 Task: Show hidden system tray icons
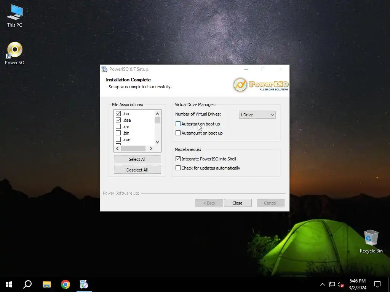point(322,284)
